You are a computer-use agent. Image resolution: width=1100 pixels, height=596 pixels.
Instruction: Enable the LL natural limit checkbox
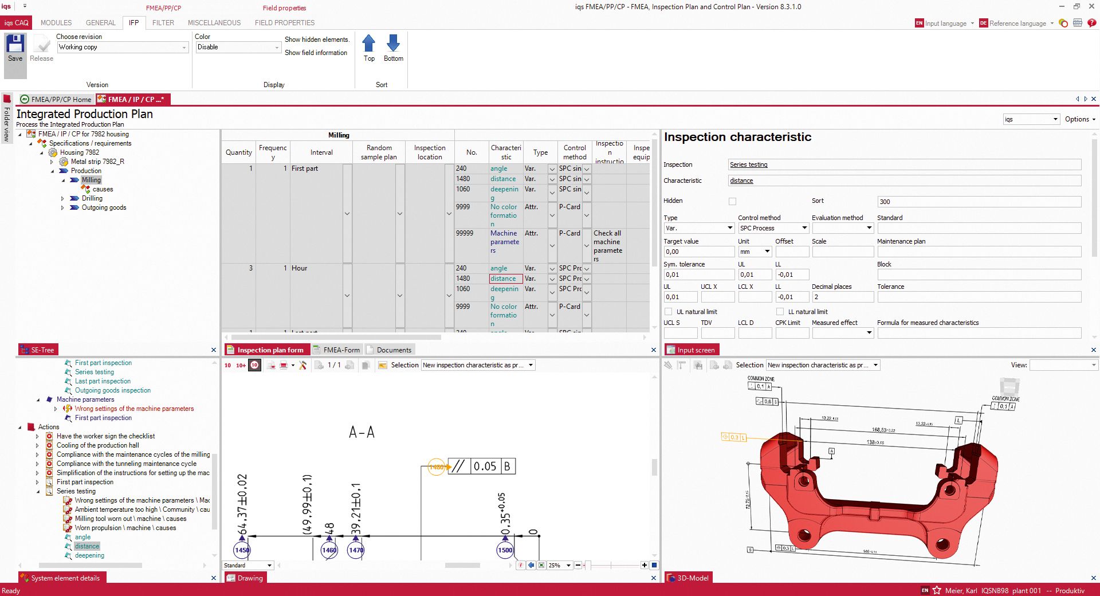pyautogui.click(x=780, y=311)
